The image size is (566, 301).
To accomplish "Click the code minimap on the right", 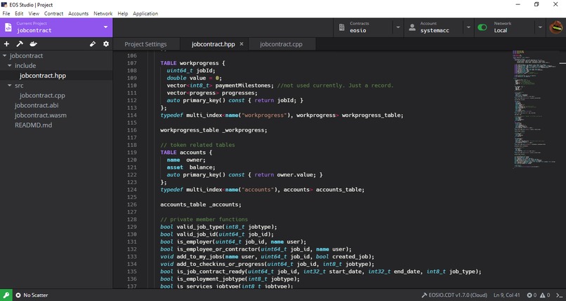I will click(534, 110).
